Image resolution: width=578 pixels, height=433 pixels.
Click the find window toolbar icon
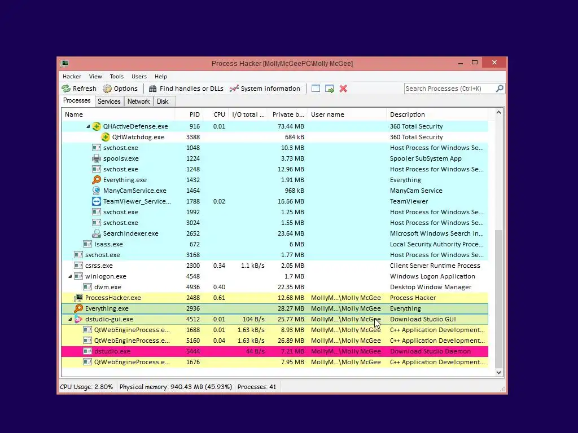coord(316,89)
